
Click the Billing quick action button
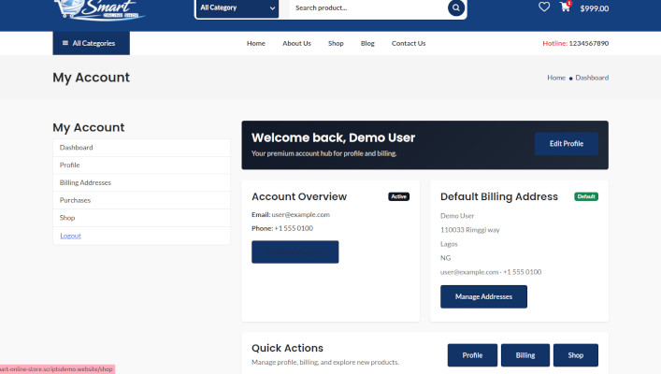(525, 355)
